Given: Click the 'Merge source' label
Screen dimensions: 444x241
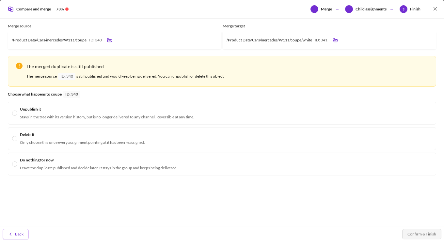Looking at the screenshot, I should coord(20,26).
